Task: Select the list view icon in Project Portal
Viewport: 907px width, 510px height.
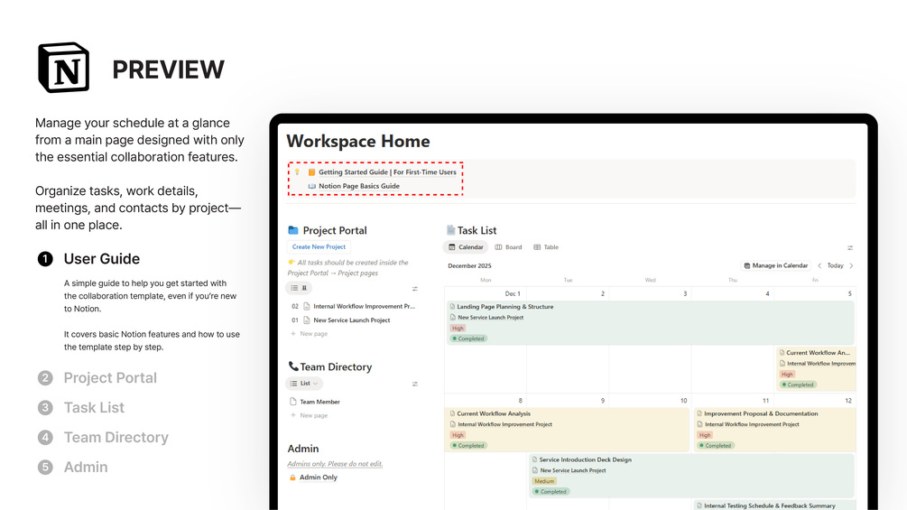Action: click(294, 288)
